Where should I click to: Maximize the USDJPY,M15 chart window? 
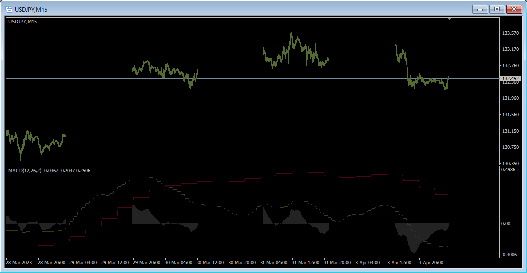(497, 9)
